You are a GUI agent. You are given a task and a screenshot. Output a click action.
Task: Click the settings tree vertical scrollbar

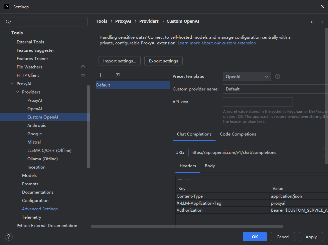89,127
